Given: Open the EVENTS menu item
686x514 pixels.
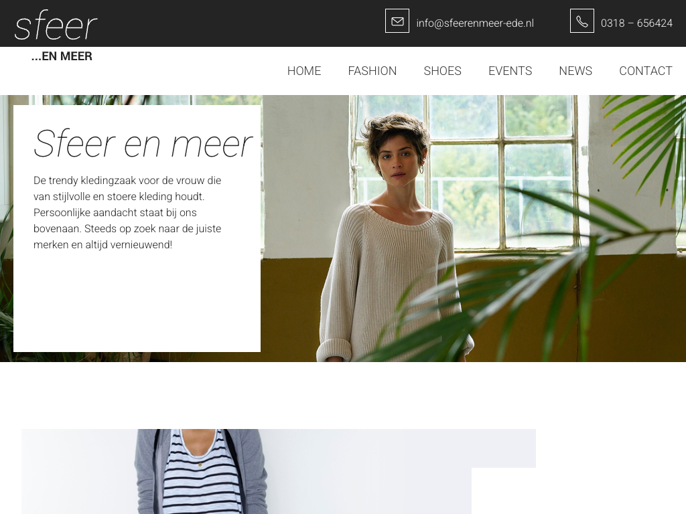Looking at the screenshot, I should pyautogui.click(x=510, y=71).
